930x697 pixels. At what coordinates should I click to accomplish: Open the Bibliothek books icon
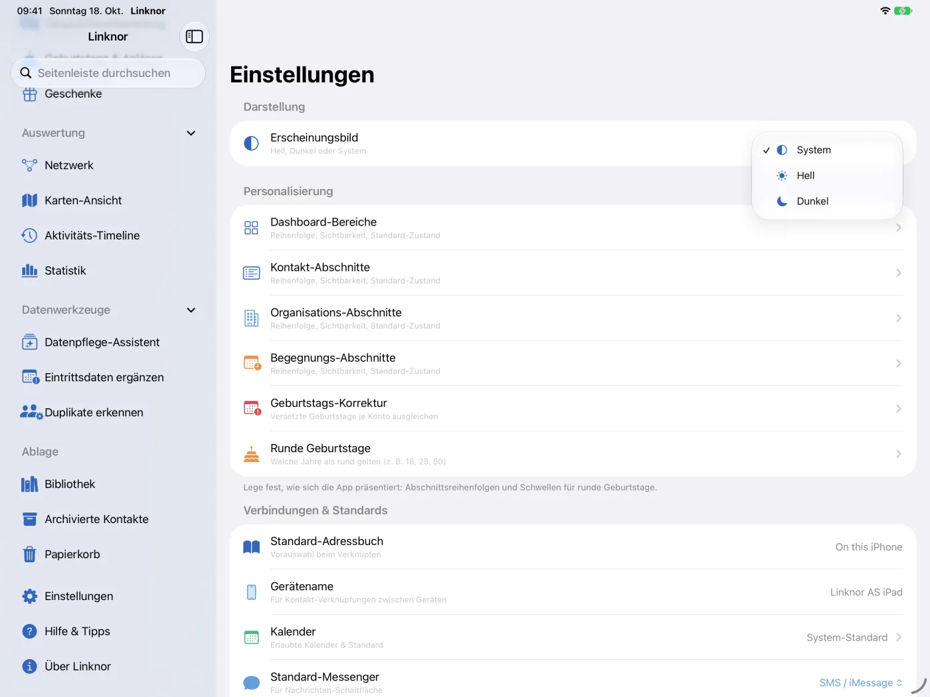29,485
